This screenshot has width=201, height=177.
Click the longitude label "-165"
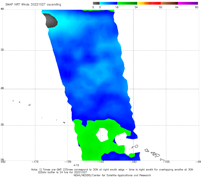tap(100, 162)
